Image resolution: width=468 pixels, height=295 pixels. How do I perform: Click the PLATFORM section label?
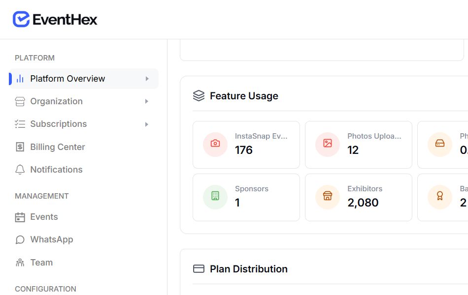click(x=34, y=58)
